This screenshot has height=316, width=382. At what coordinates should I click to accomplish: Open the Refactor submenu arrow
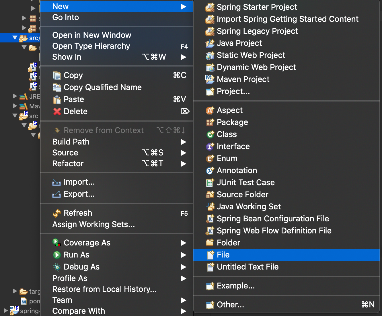[184, 164]
